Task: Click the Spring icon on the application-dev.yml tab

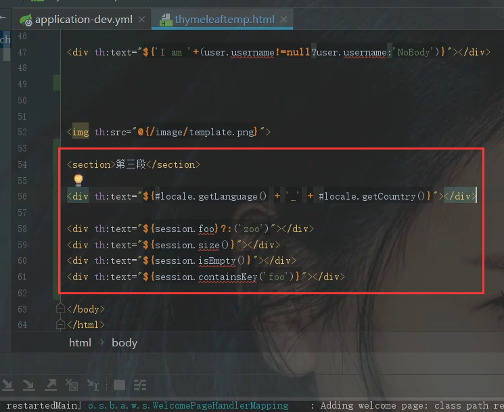Action: 26,20
